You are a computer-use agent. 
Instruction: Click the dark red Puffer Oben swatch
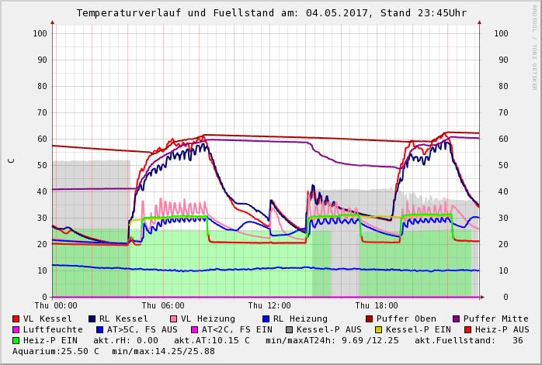pyautogui.click(x=369, y=319)
